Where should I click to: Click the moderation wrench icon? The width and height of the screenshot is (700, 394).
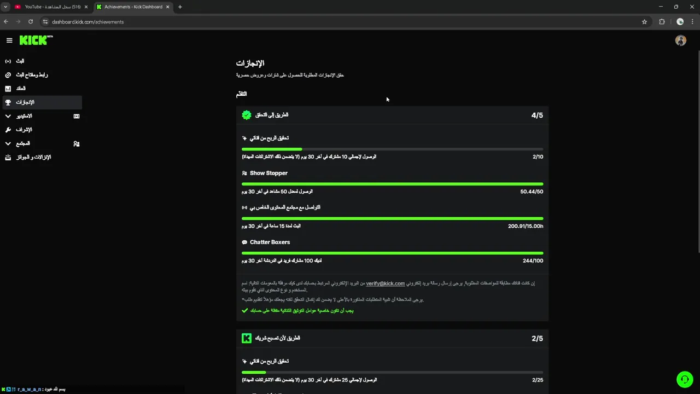(x=8, y=130)
